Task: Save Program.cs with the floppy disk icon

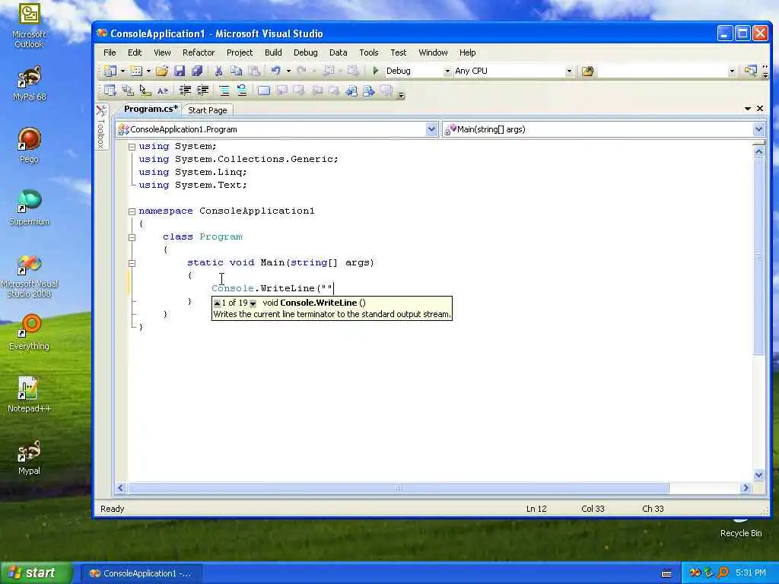Action: 180,71
